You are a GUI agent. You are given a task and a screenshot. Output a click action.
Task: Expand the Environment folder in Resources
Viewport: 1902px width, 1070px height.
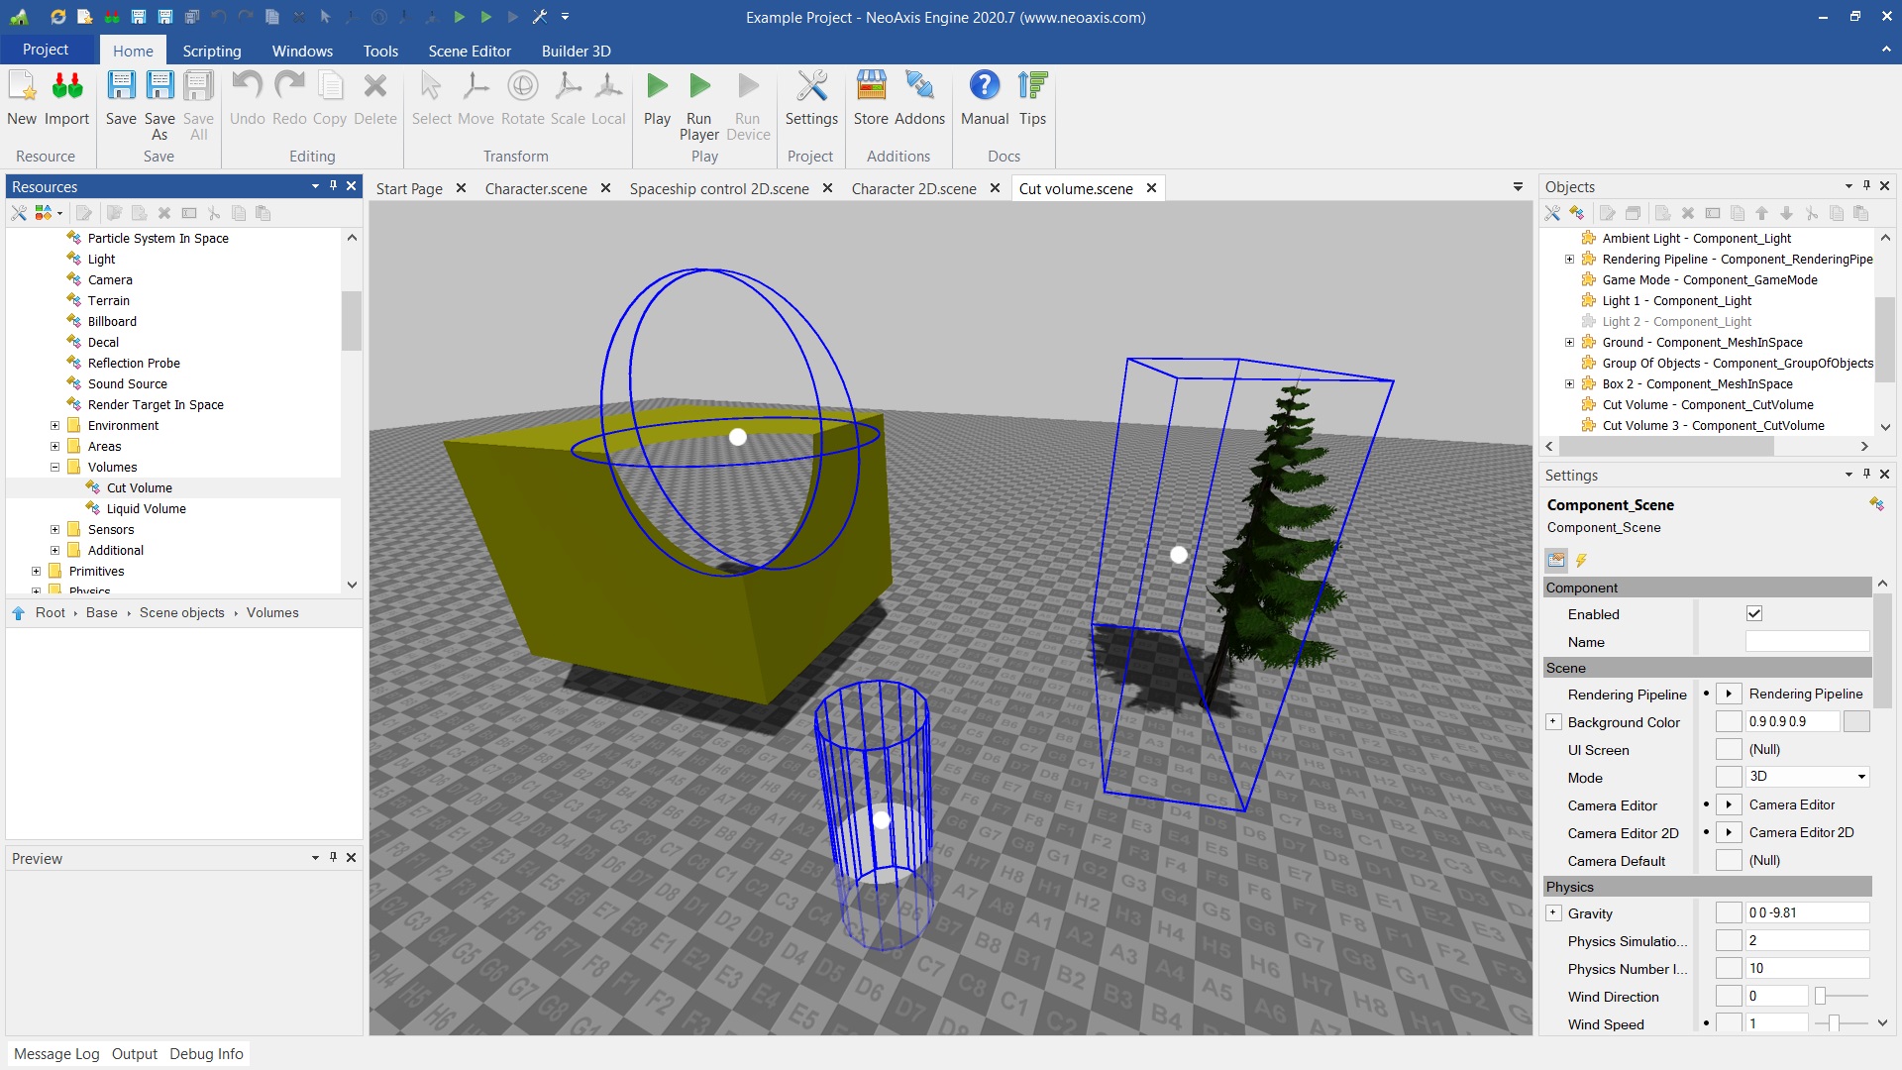(55, 426)
